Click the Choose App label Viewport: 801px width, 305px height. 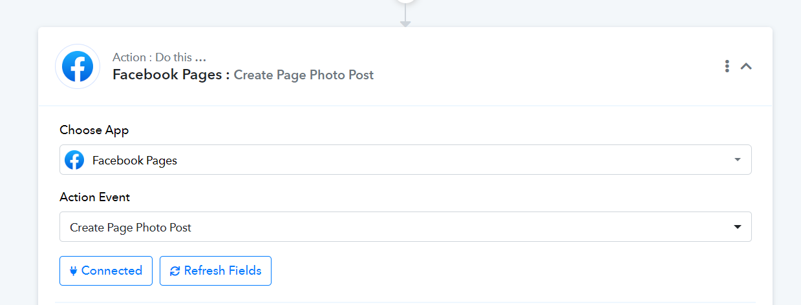pos(94,130)
